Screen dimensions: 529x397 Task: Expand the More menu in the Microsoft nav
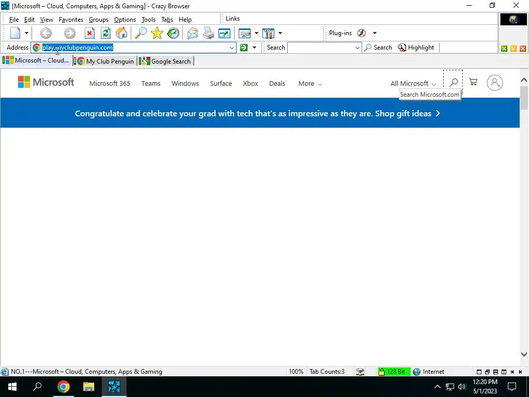310,83
